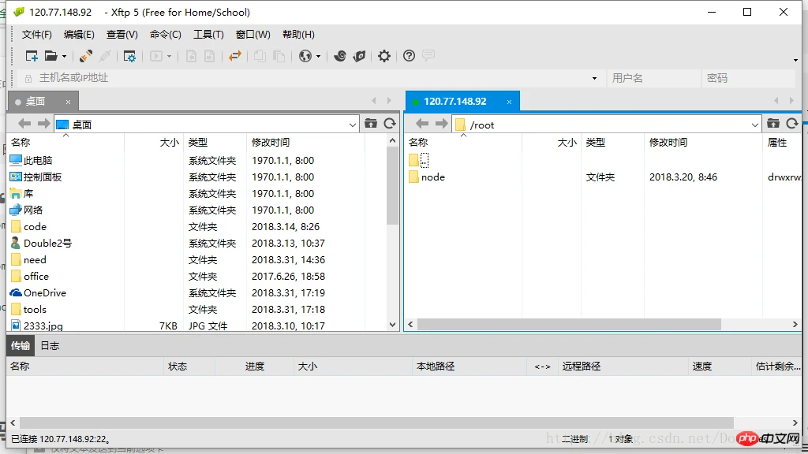Select the need folder
The height and width of the screenshot is (454, 808).
(35, 259)
